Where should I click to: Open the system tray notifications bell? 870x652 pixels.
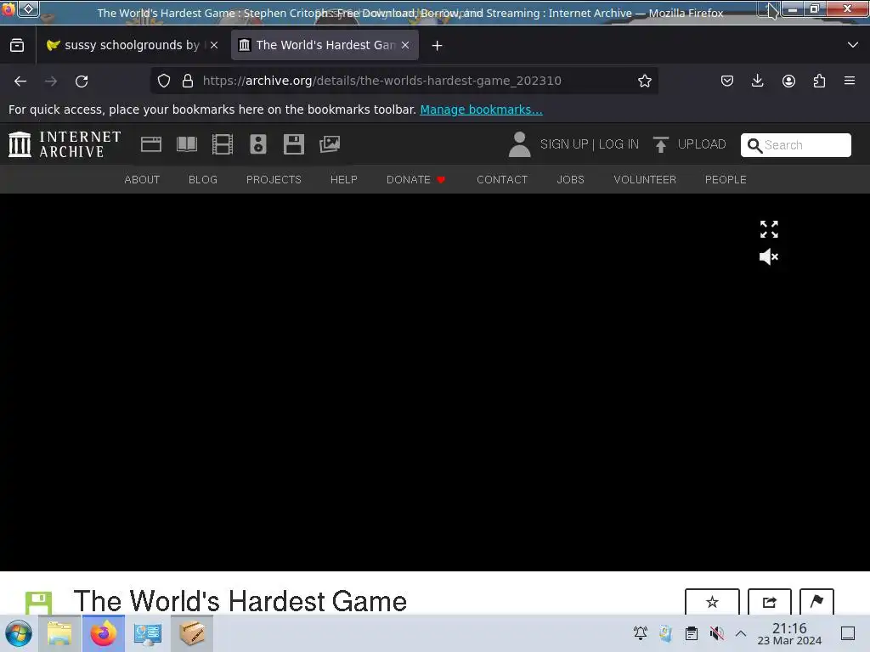tap(641, 633)
